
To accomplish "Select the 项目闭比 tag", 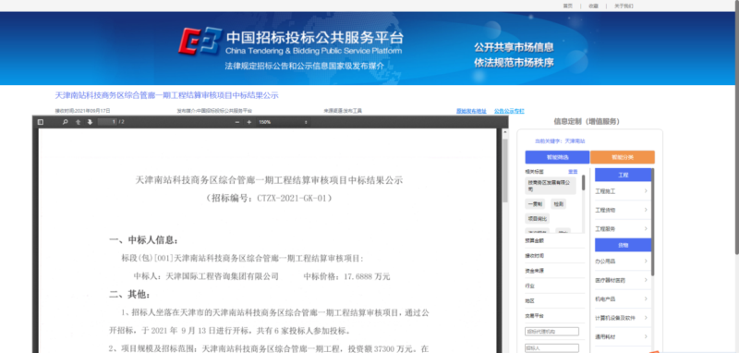I will coord(538,219).
